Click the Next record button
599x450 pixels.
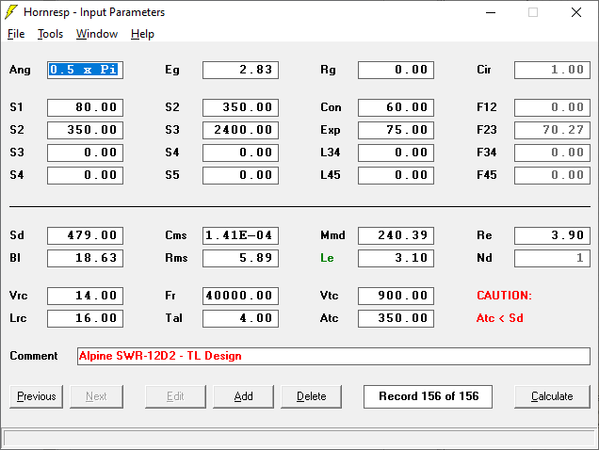pos(96,396)
